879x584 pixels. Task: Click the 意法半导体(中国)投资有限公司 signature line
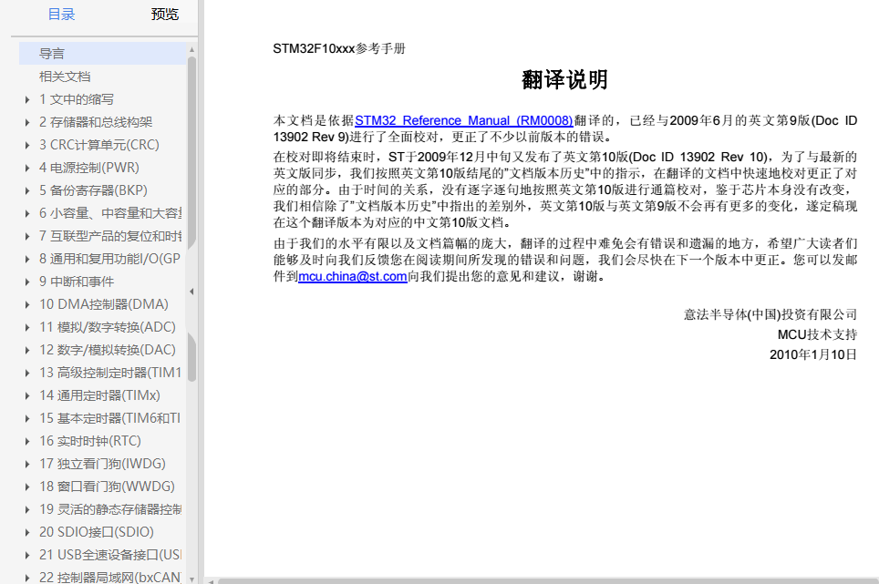point(770,314)
